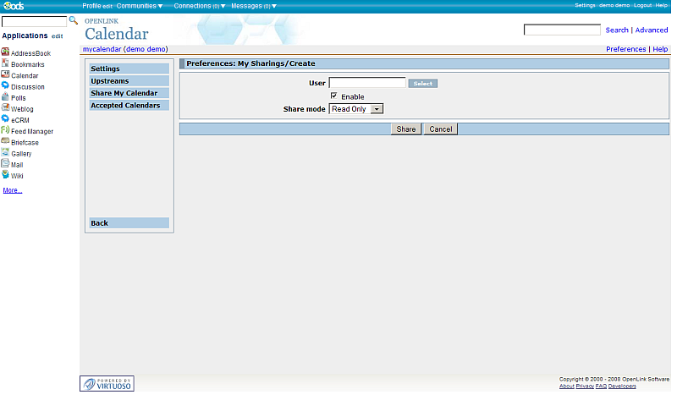Click the Cancel button
The height and width of the screenshot is (400, 677).
click(x=440, y=129)
